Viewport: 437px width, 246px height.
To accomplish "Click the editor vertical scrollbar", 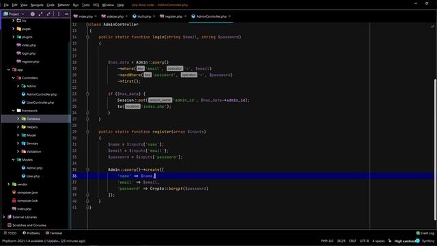I will 436,149.
